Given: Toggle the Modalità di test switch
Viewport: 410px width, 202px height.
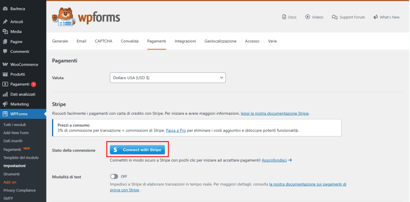Looking at the screenshot, I should coord(114,176).
